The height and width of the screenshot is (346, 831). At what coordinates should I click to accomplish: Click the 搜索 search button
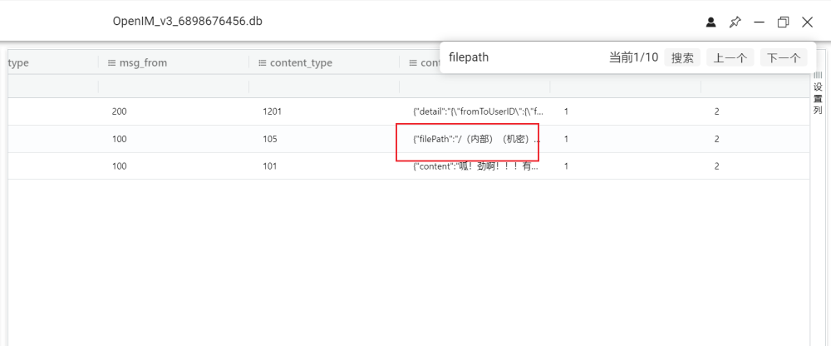(682, 57)
